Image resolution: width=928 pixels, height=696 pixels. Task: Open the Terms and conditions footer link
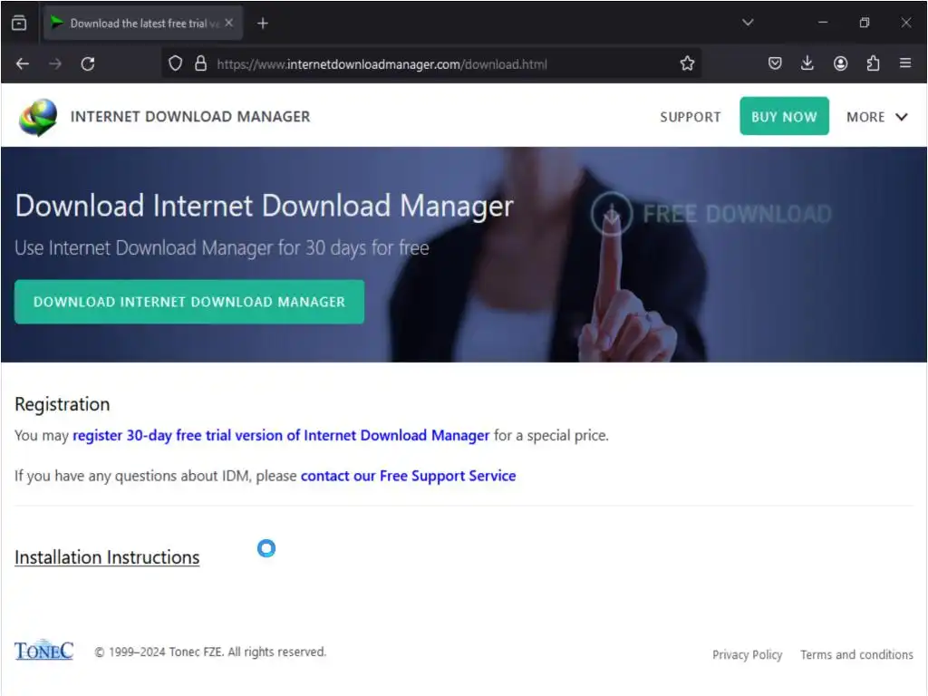[856, 654]
